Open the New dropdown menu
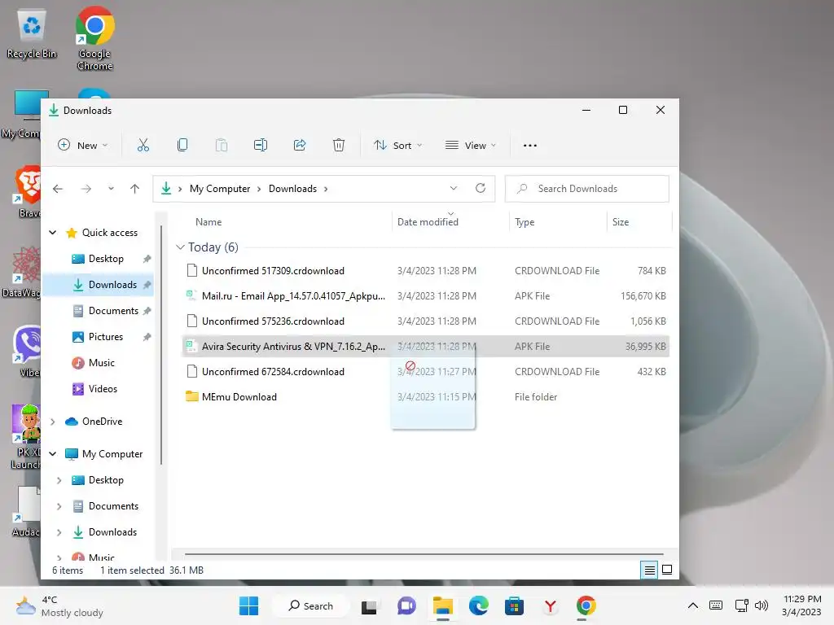The image size is (834, 625). (83, 145)
